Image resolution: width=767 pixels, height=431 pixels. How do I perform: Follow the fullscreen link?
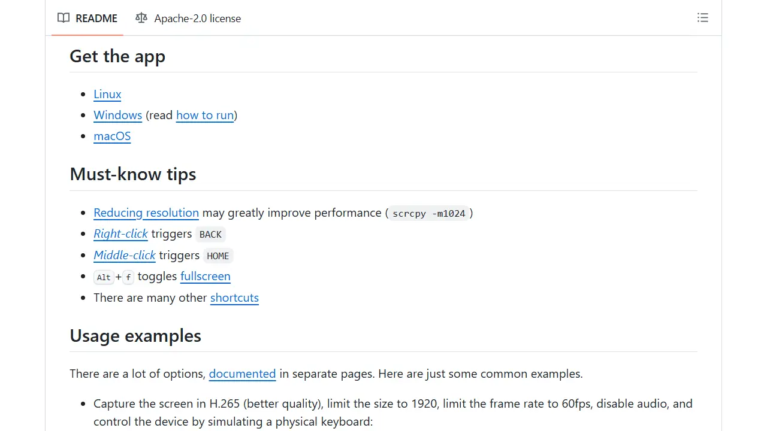pos(206,276)
